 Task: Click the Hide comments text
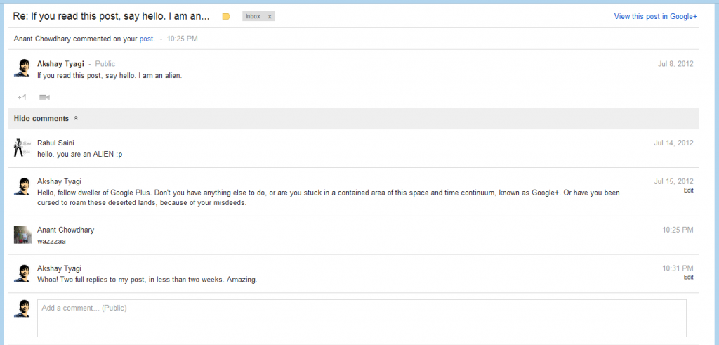click(41, 118)
